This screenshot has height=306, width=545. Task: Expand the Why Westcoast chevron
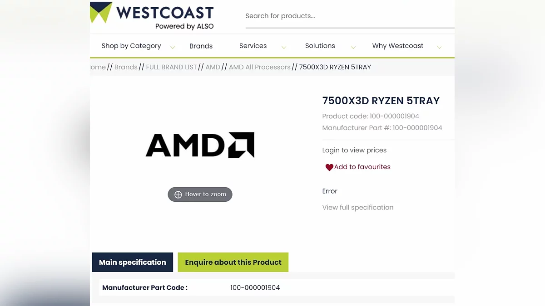[x=439, y=47]
